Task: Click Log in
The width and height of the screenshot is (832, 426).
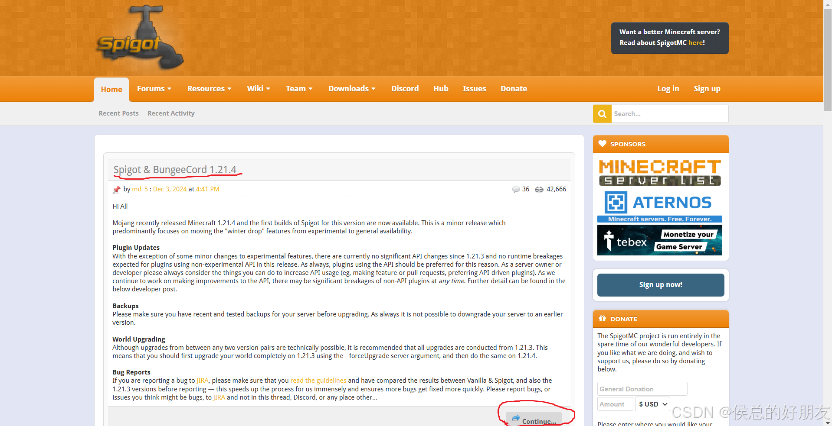Action: point(668,89)
